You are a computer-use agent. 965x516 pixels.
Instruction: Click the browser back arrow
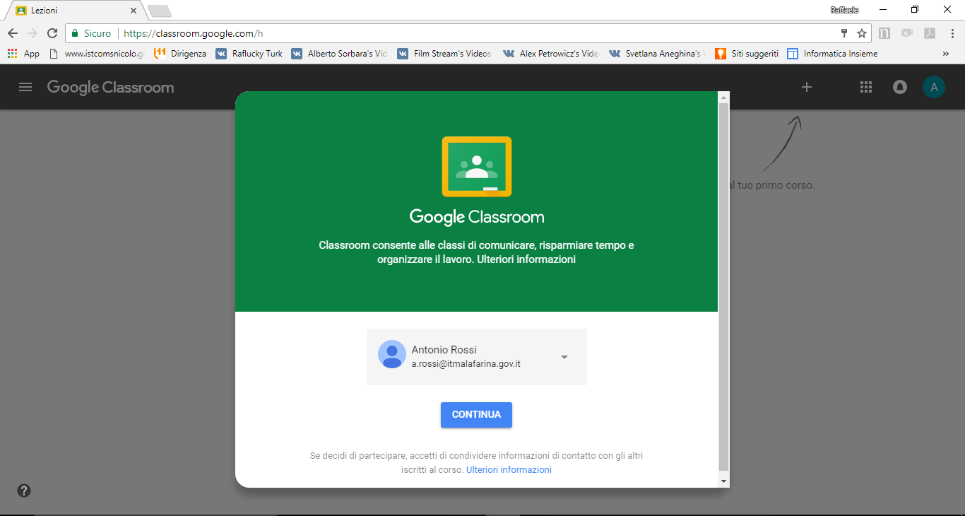coord(13,33)
